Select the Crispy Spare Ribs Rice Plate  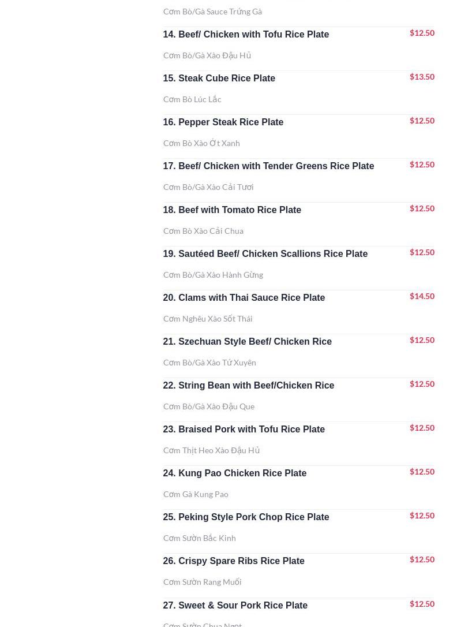[x=233, y=561]
